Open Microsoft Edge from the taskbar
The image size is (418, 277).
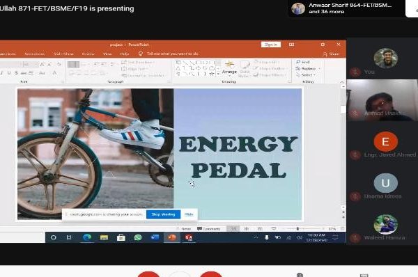(x=87, y=237)
